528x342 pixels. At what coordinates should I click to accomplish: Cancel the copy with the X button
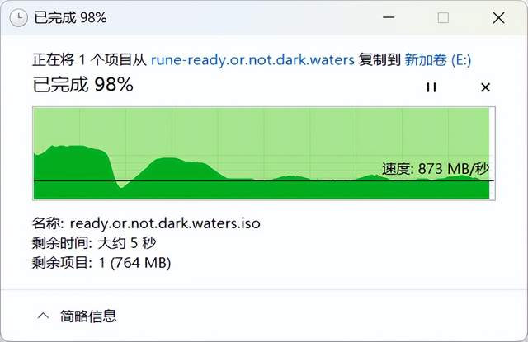pyautogui.click(x=485, y=87)
